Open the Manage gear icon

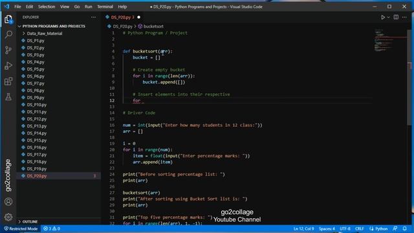click(x=8, y=217)
